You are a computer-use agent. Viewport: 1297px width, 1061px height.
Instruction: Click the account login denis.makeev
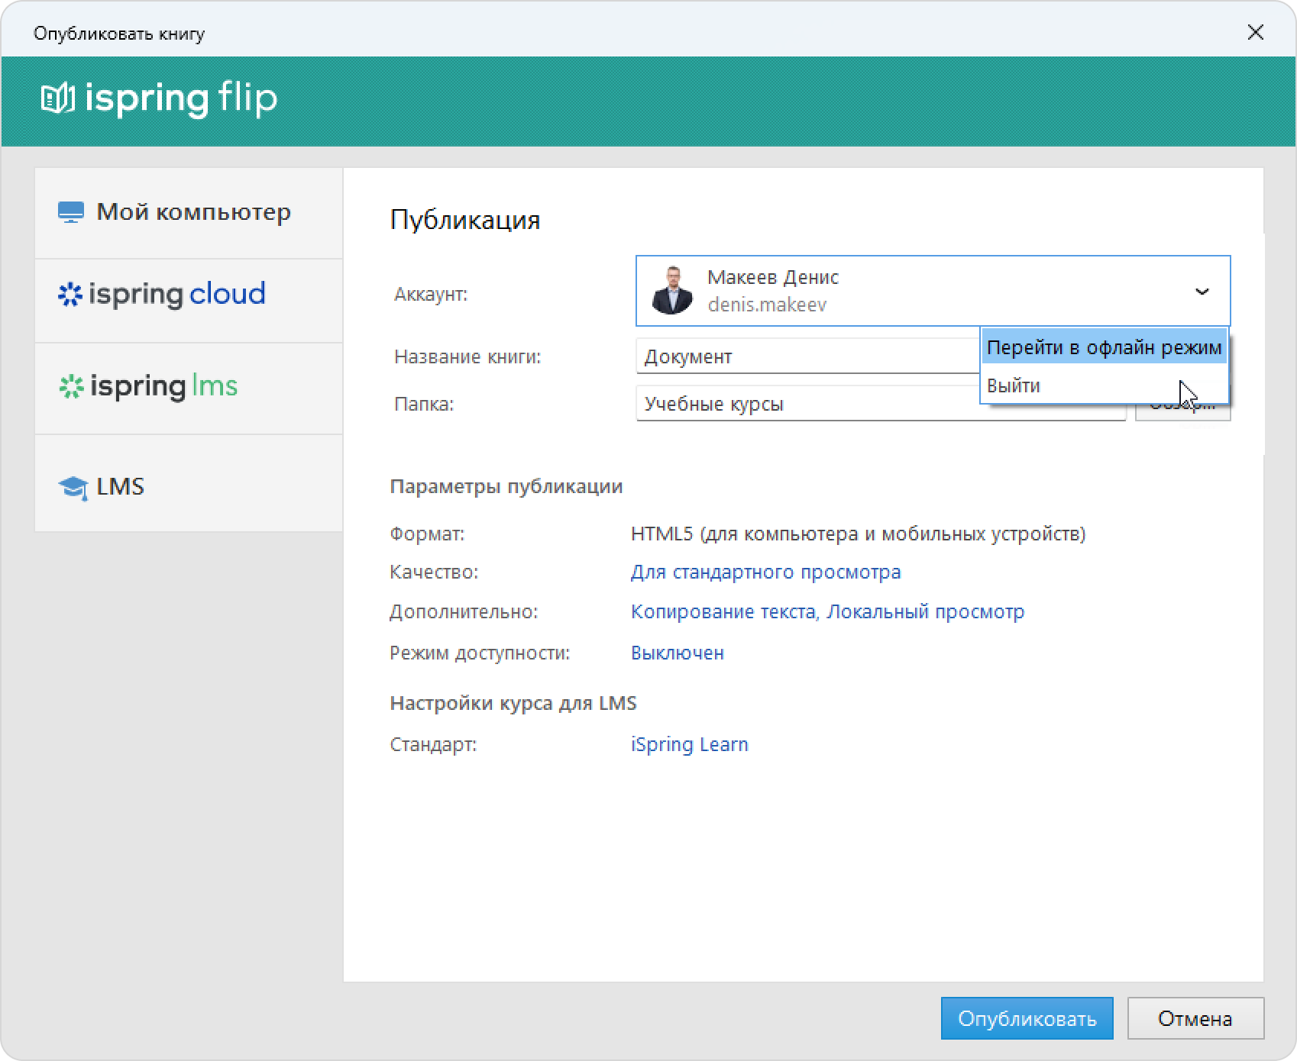(x=767, y=305)
